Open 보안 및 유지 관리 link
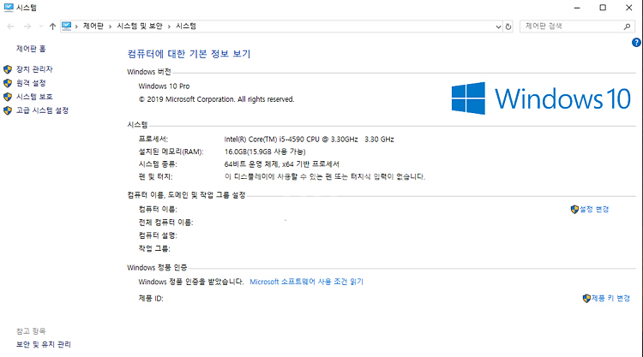The width and height of the screenshot is (643, 357). 44,344
